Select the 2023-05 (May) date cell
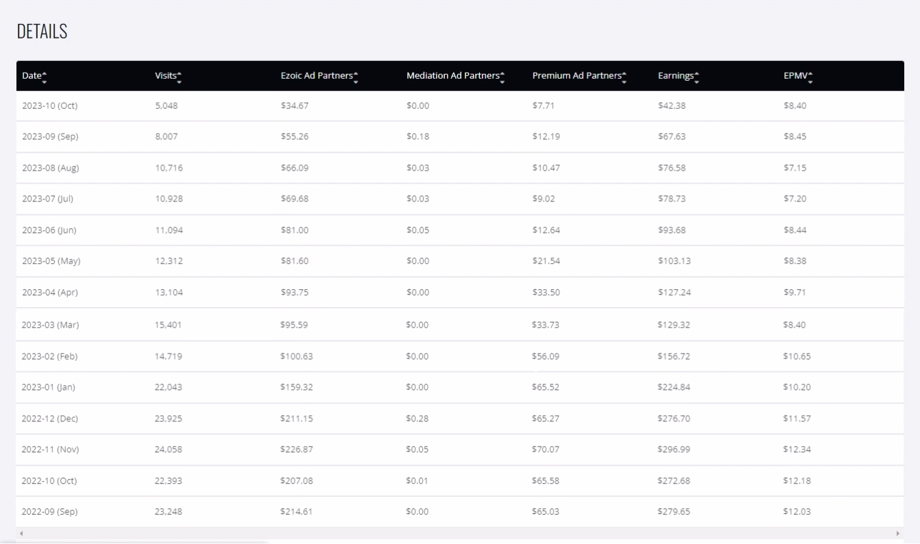Screen dimensions: 920x544 (51, 261)
